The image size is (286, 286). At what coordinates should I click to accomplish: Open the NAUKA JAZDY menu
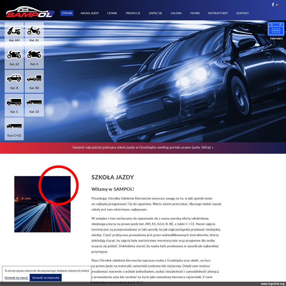pos(90,13)
